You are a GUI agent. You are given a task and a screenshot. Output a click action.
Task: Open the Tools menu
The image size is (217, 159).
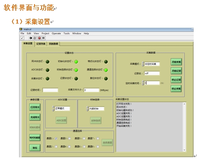[x=67, y=34]
